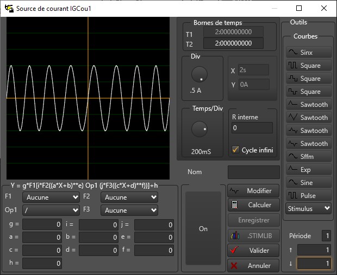337x275 pixels.
Task: Toggle the large On button
Action: (x=203, y=228)
